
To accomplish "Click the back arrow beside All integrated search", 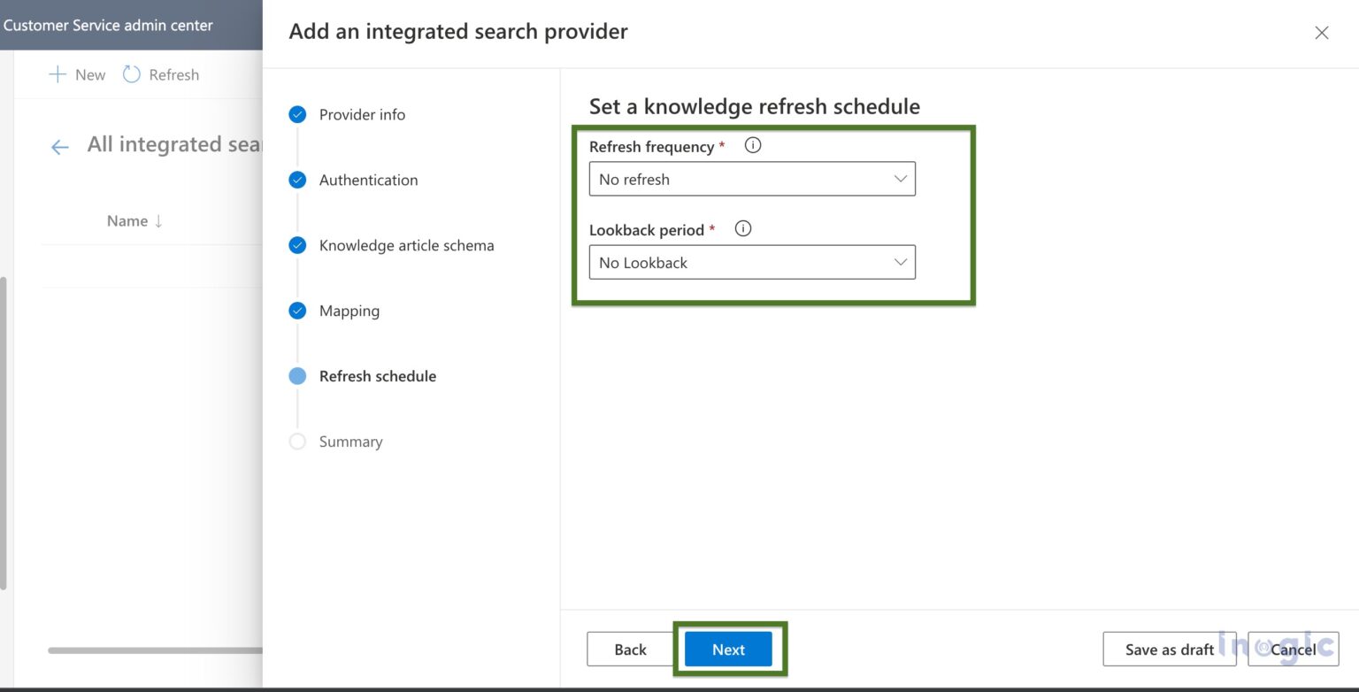I will [58, 146].
